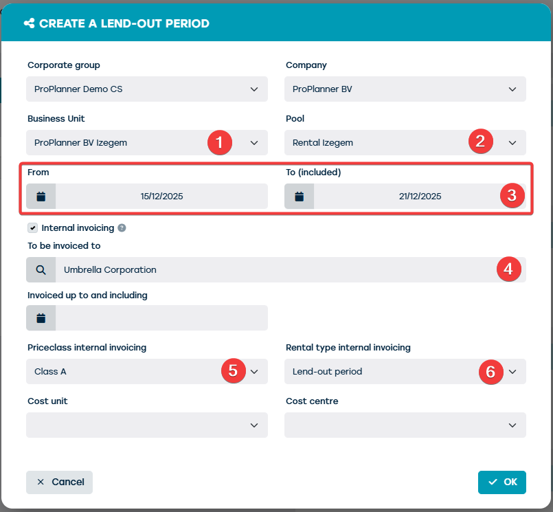Click the Cancel button

click(59, 482)
